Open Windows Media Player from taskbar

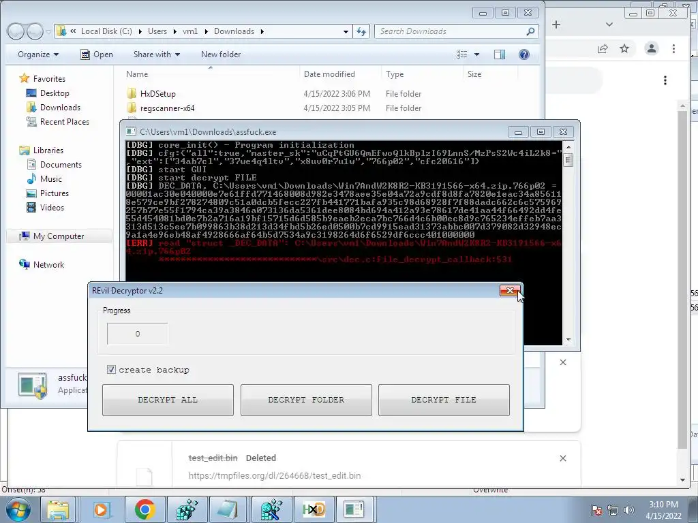101,509
